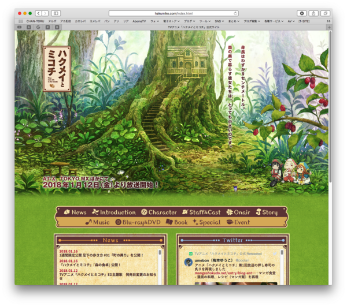Image resolution: width=347 pixels, height=306 pixels.
Task: Open the bookmarks grid icon in the favorites bar
Action: click(x=20, y=21)
